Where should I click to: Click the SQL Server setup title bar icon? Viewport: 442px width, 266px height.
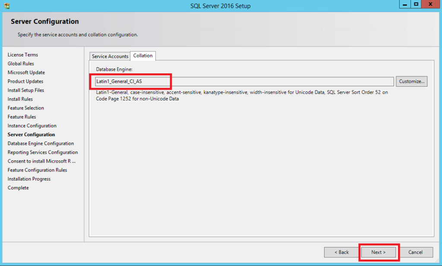coord(6,6)
